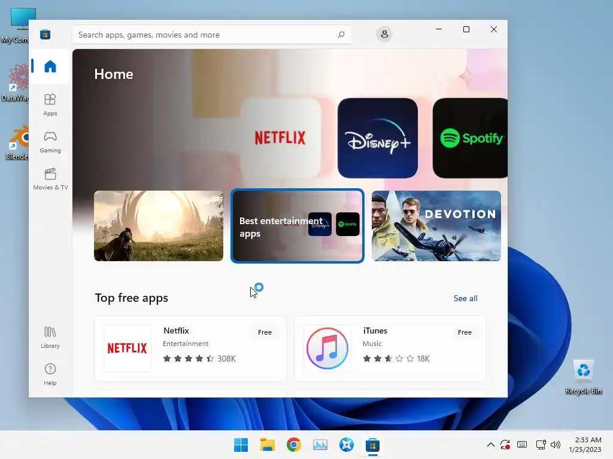Open the volume speaker tray icon
The height and width of the screenshot is (459, 613).
[555, 445]
